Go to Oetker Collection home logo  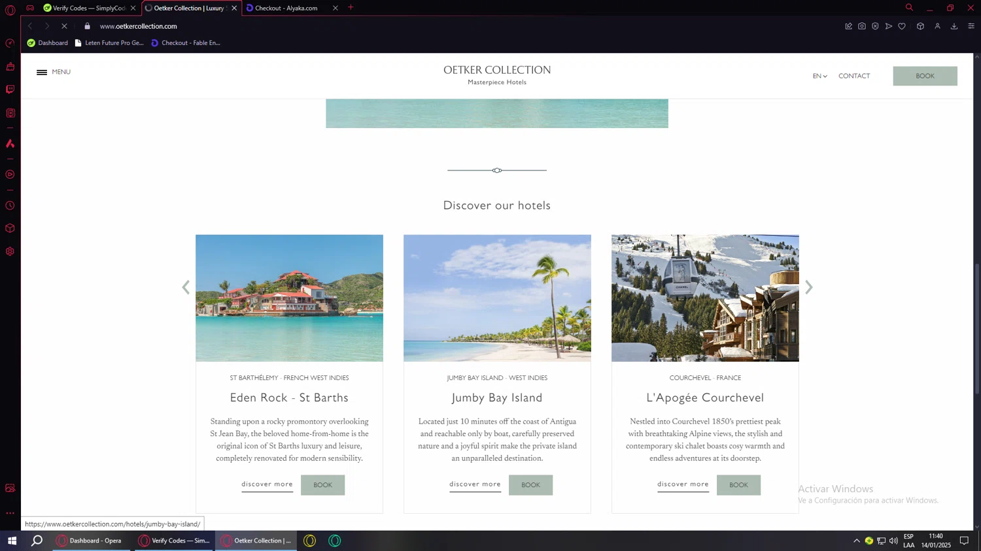click(497, 74)
